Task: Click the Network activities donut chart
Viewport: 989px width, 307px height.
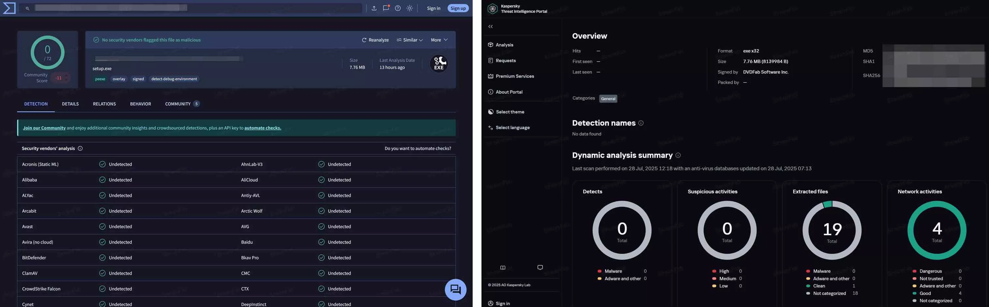Action: [x=937, y=230]
